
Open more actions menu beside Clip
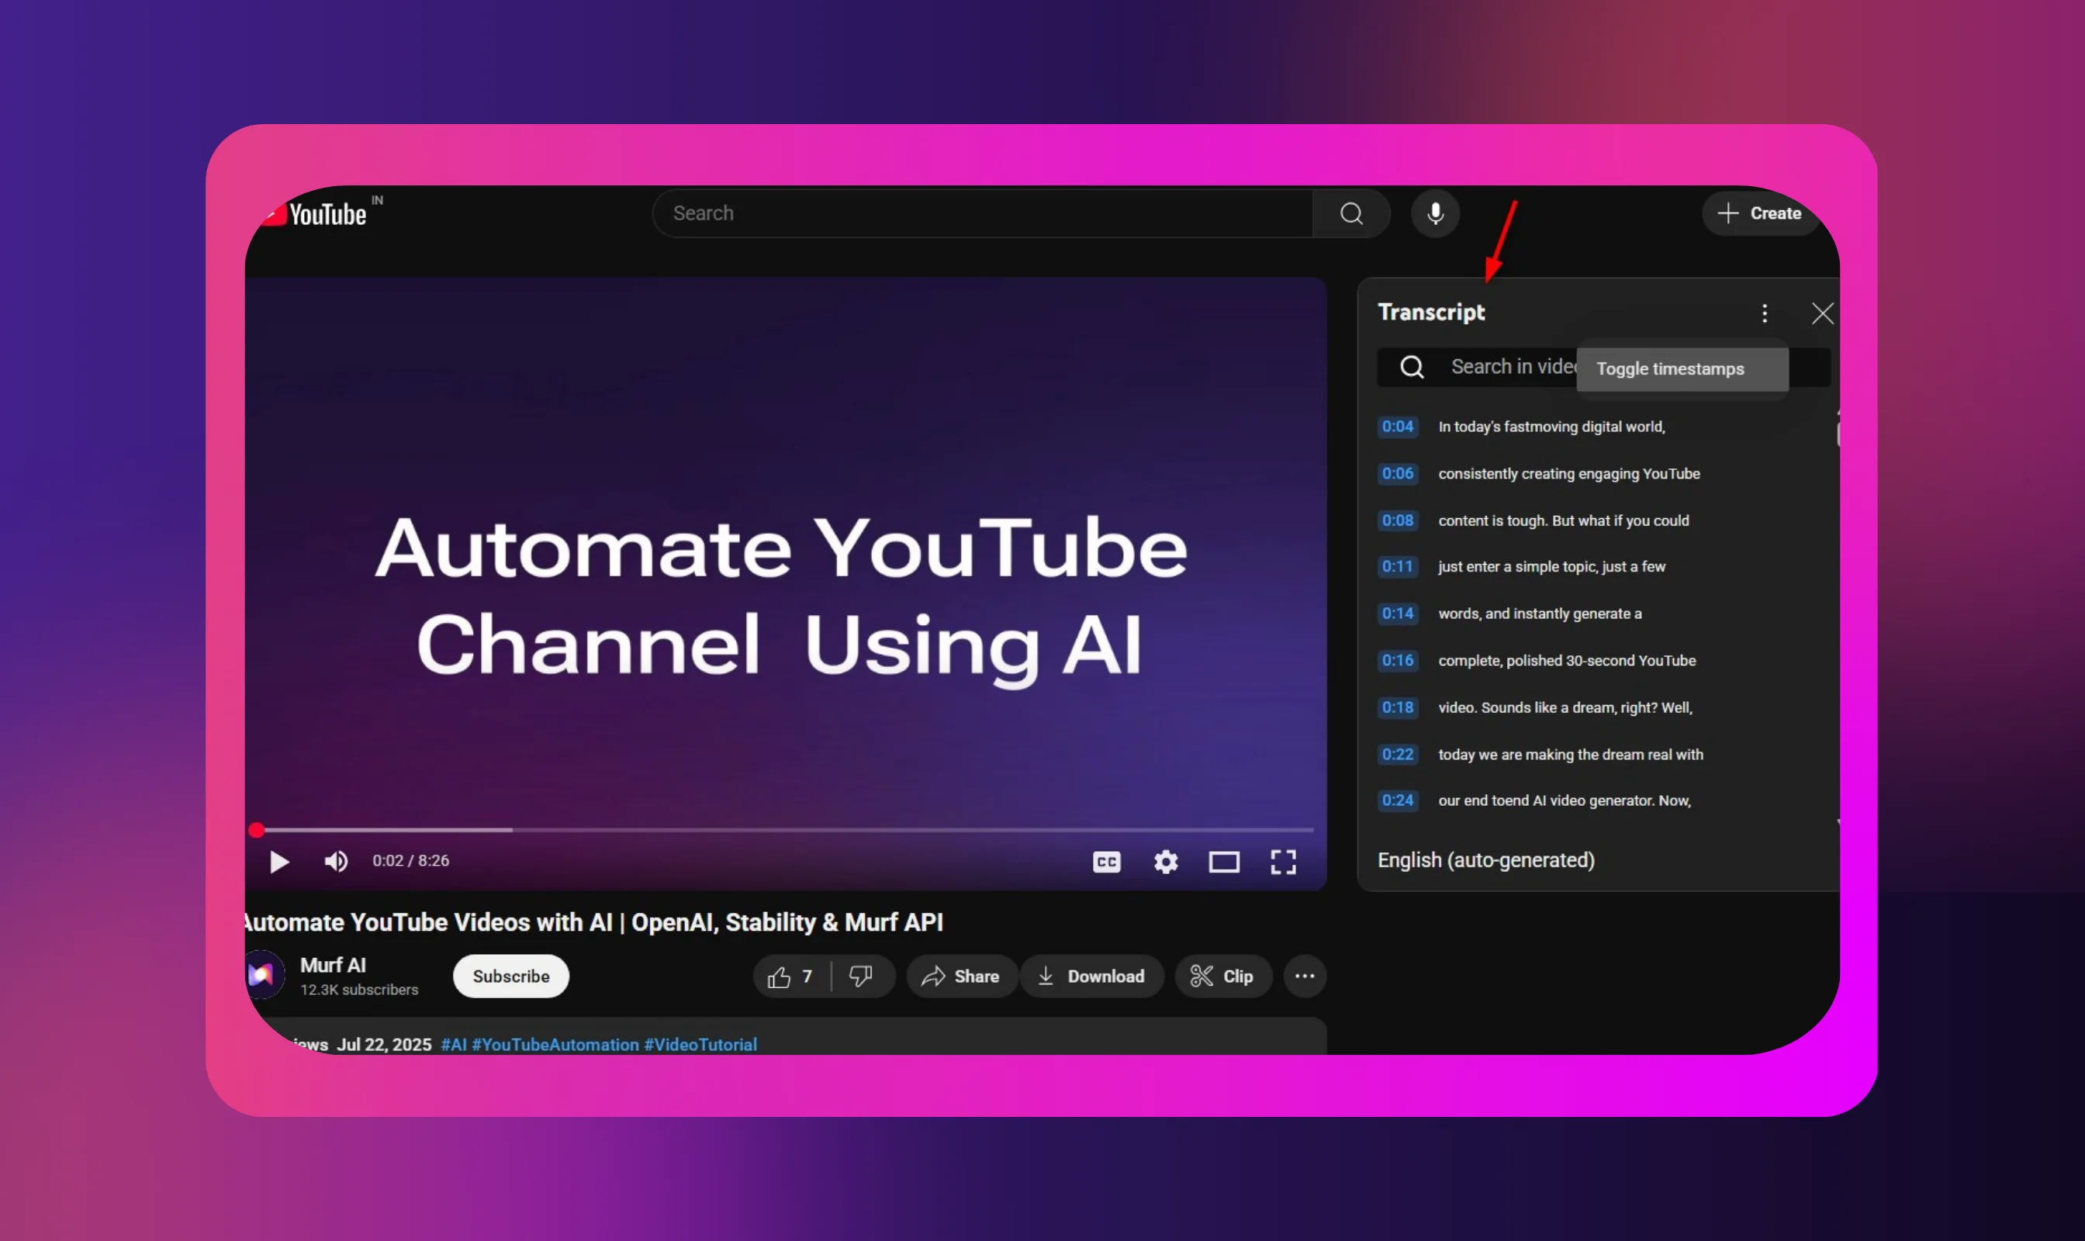(1304, 976)
